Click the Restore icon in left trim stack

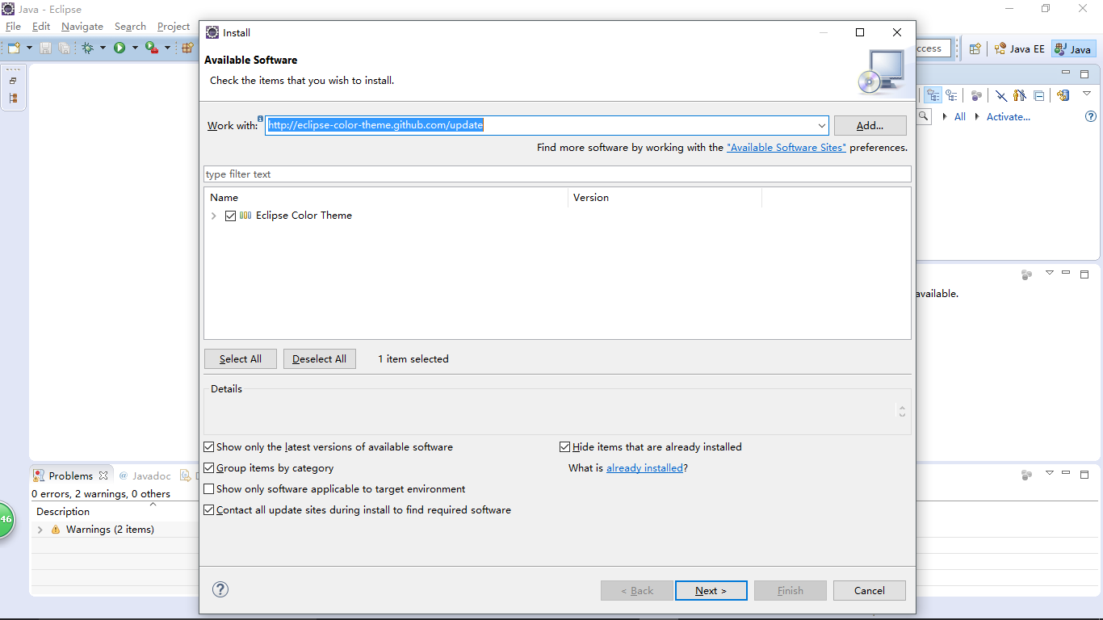(x=13, y=82)
